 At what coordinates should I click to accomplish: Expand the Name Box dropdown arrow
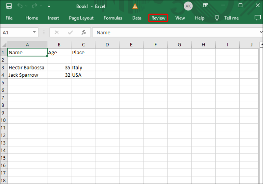point(34,32)
